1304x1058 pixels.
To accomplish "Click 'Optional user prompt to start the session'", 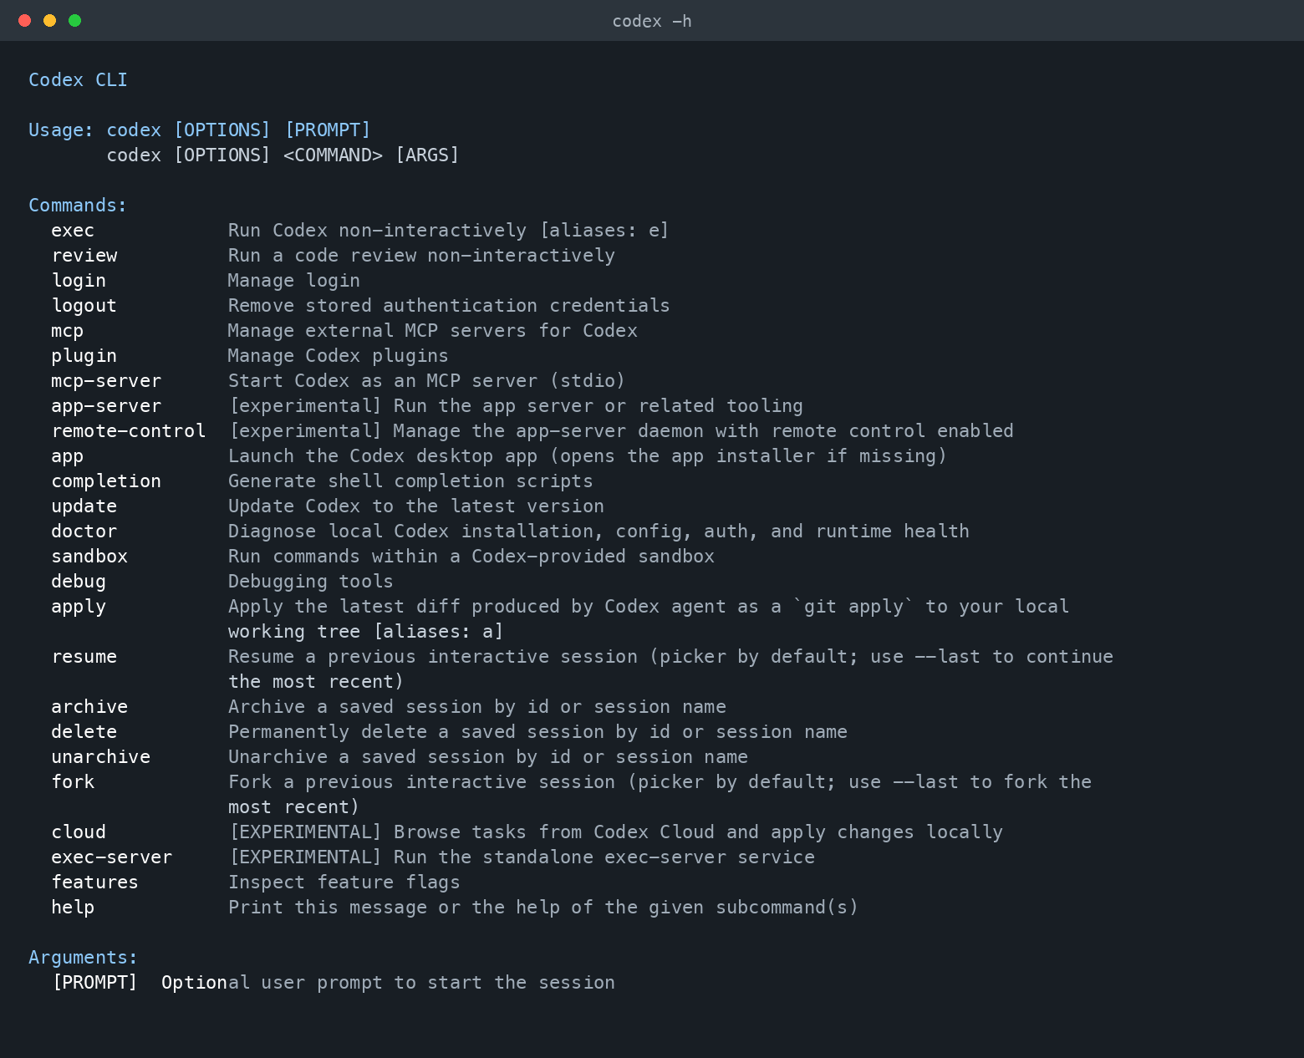I will pos(388,983).
